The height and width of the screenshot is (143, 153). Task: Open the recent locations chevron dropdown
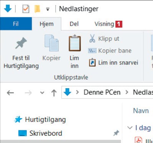42,92
